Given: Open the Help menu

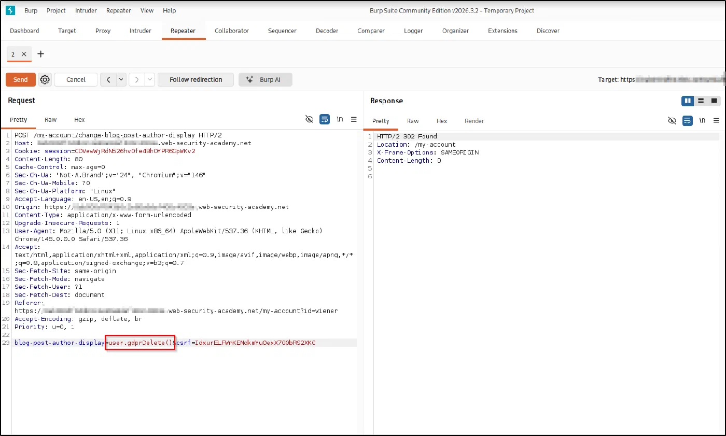Looking at the screenshot, I should pyautogui.click(x=169, y=10).
